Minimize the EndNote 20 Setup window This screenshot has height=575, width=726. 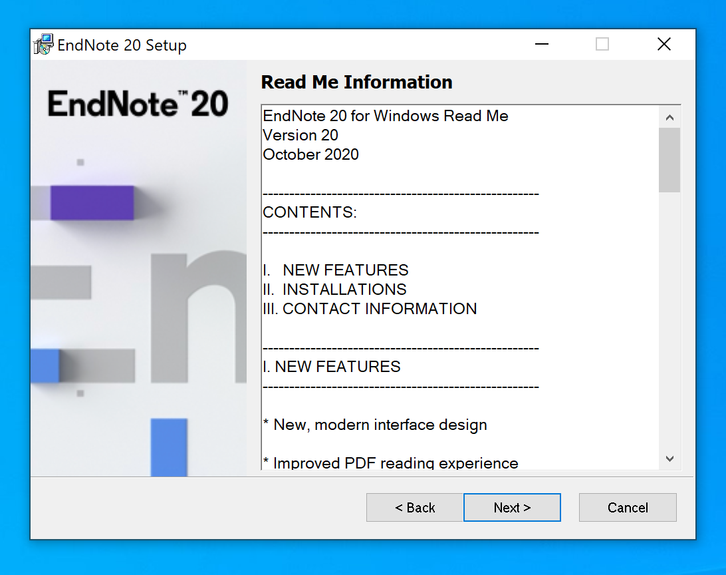tap(542, 45)
